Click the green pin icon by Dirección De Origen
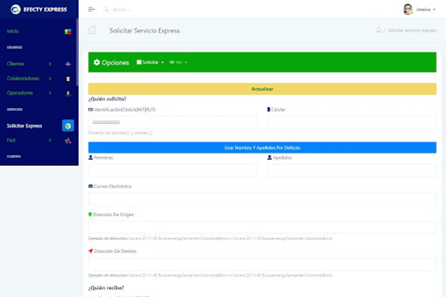Viewport: 446px width, 297px height. 90,214
